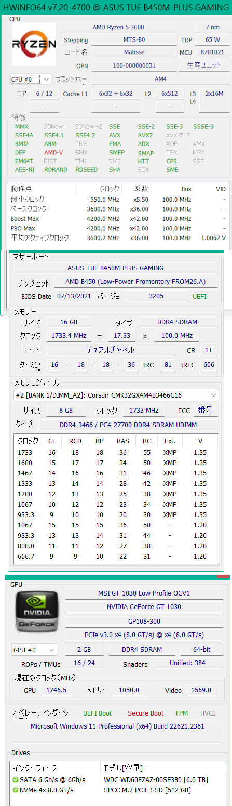Screen dimensions: 232x806
Task: Click the RDSEED feature label
Action: pyautogui.click(x=86, y=170)
